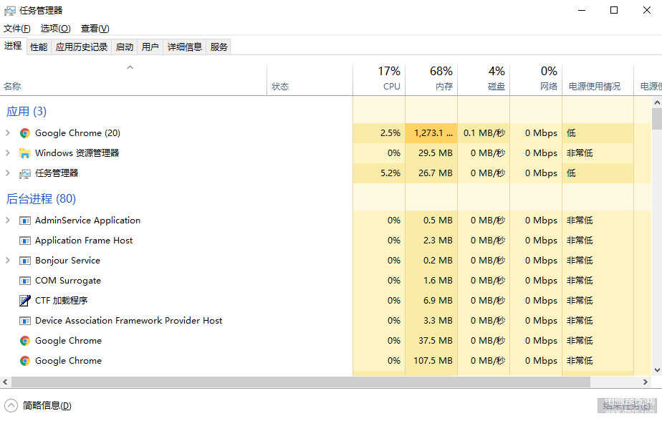The image size is (662, 421).
Task: Click the 5.2% CPU value for 任务管理器
Action: coord(390,173)
